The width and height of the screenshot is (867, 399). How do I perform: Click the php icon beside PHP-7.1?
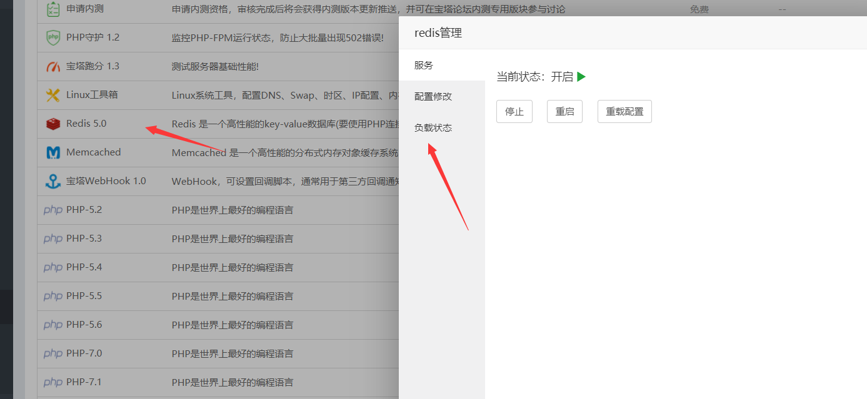(x=53, y=382)
